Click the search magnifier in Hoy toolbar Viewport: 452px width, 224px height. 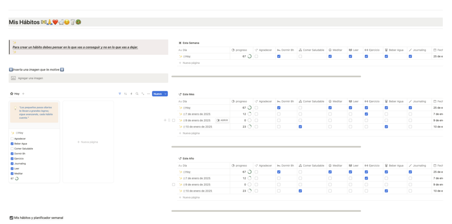point(137,94)
